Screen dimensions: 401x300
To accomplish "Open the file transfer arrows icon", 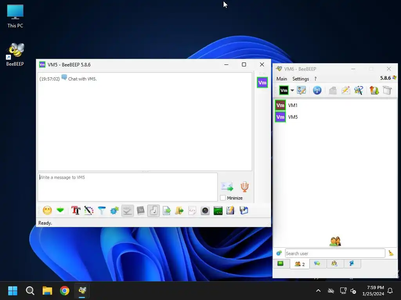I will coord(374,90).
